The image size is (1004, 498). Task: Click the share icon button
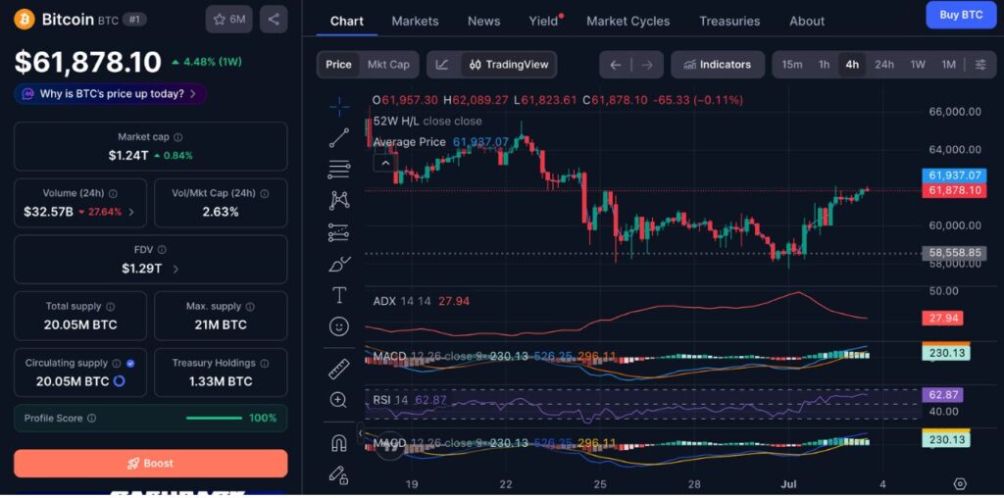click(274, 20)
